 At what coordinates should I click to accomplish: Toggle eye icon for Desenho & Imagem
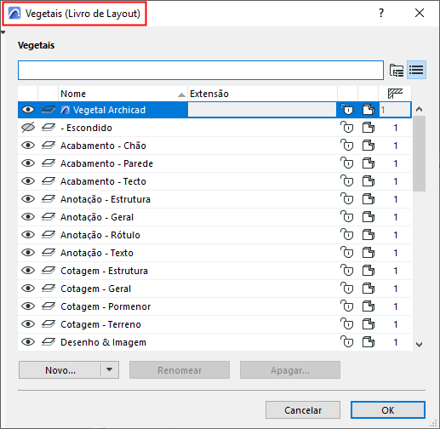28,342
